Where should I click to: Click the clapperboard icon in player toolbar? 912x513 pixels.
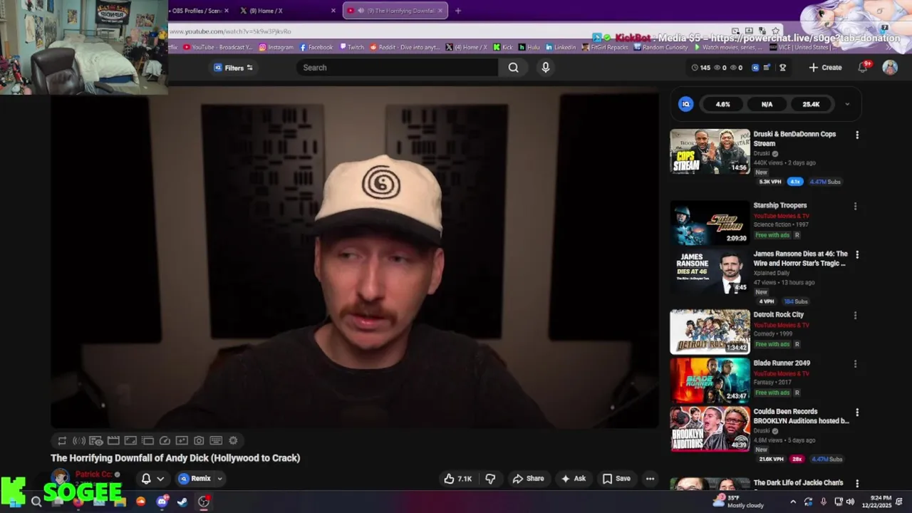tap(113, 441)
